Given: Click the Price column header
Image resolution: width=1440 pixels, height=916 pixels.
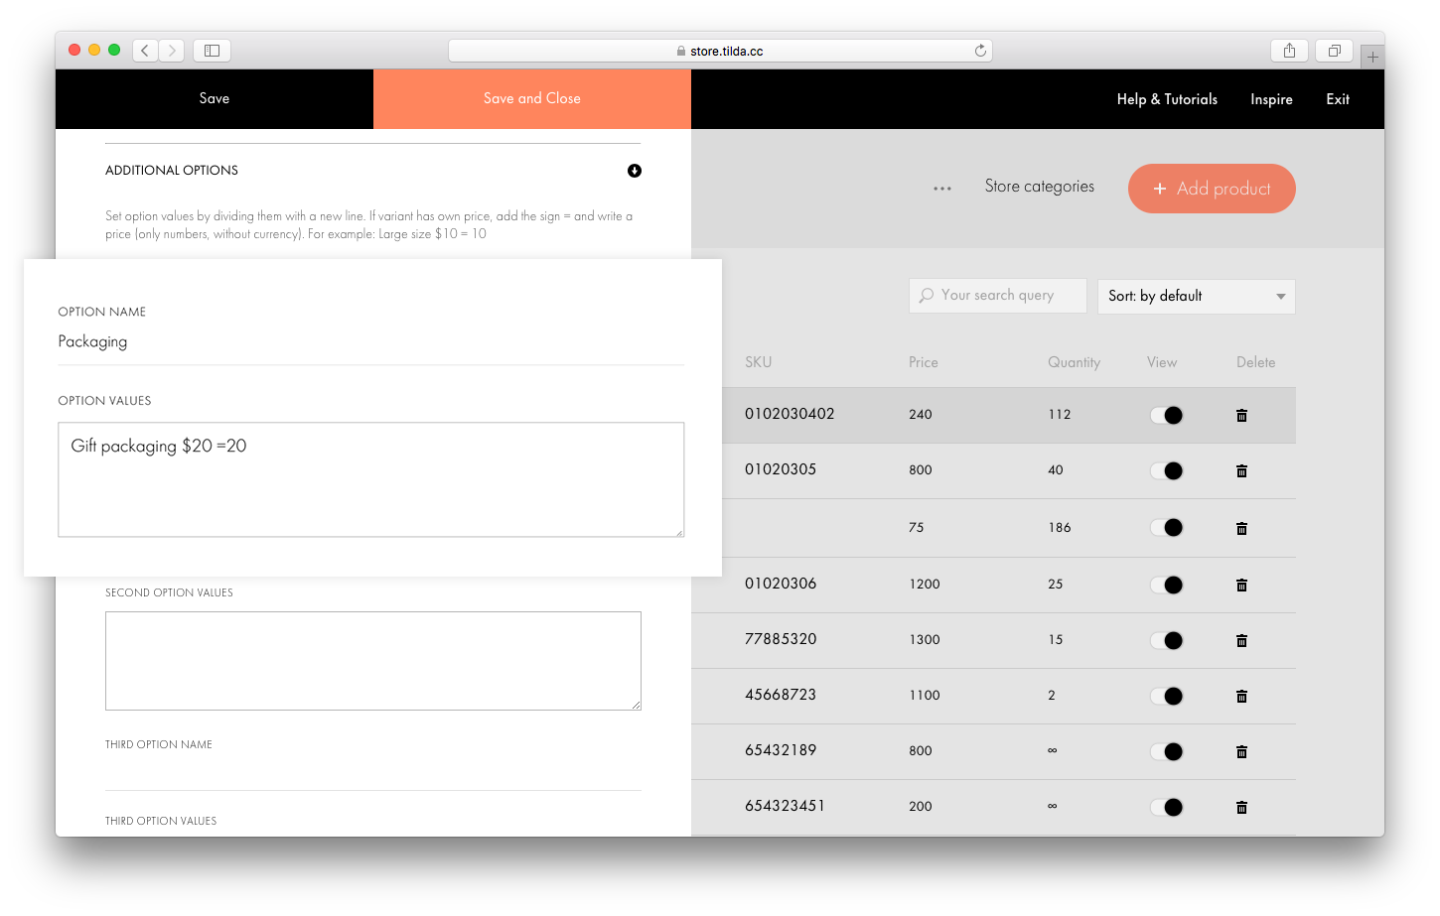Looking at the screenshot, I should (924, 362).
